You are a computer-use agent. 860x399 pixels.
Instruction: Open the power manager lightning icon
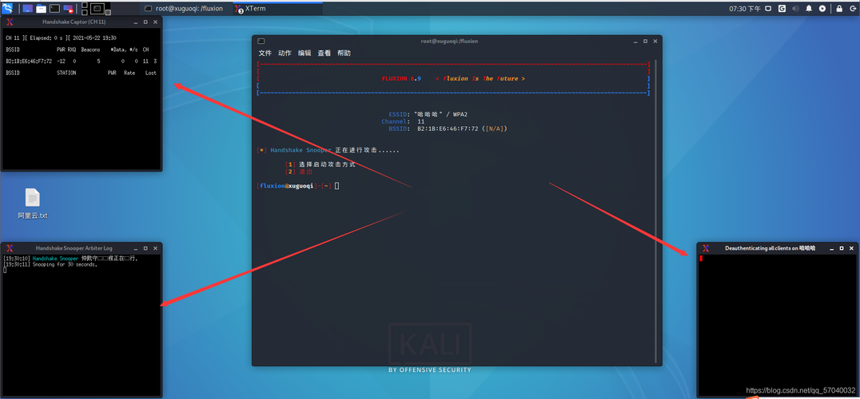click(822, 8)
